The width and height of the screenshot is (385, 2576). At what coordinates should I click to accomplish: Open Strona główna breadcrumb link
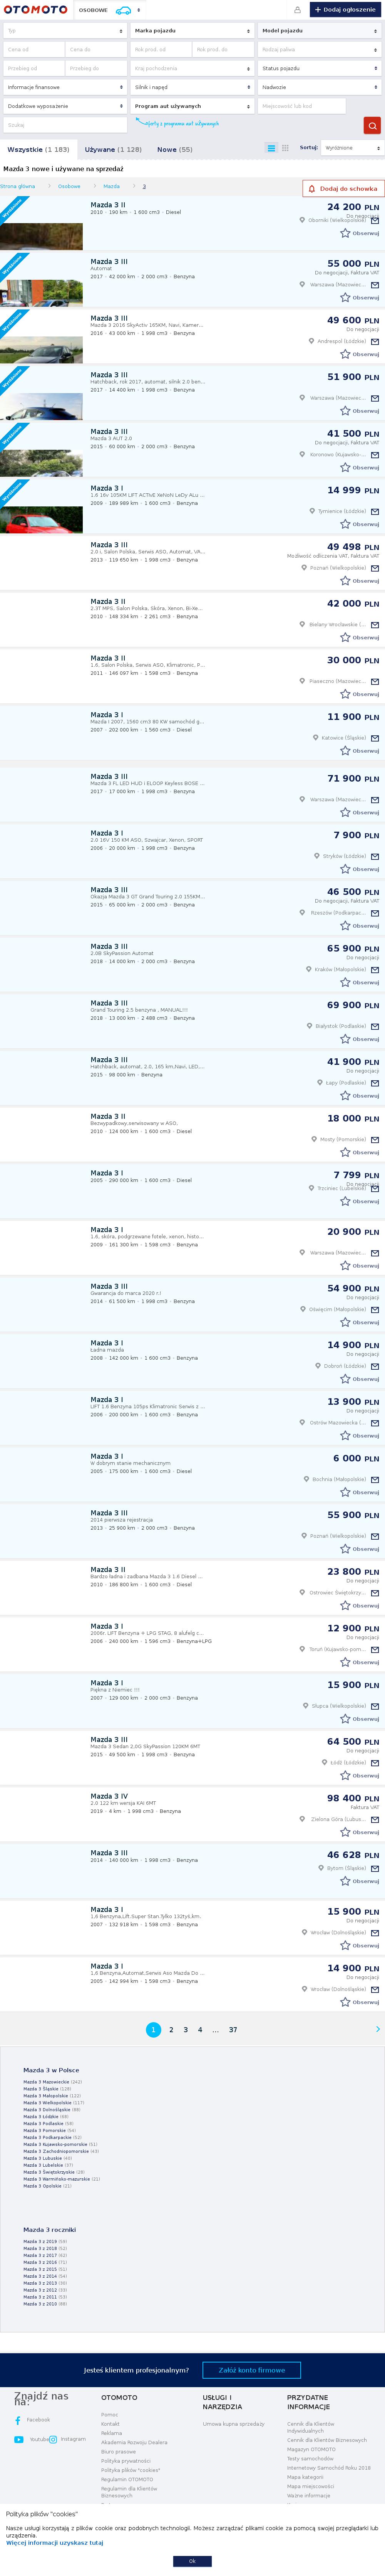17,186
